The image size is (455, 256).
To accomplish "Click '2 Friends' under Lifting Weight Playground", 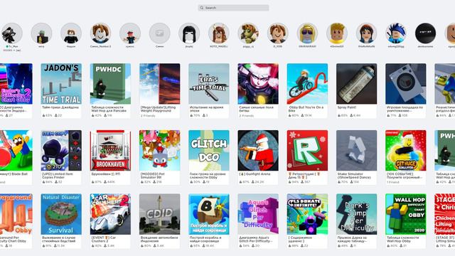I will point(148,115).
